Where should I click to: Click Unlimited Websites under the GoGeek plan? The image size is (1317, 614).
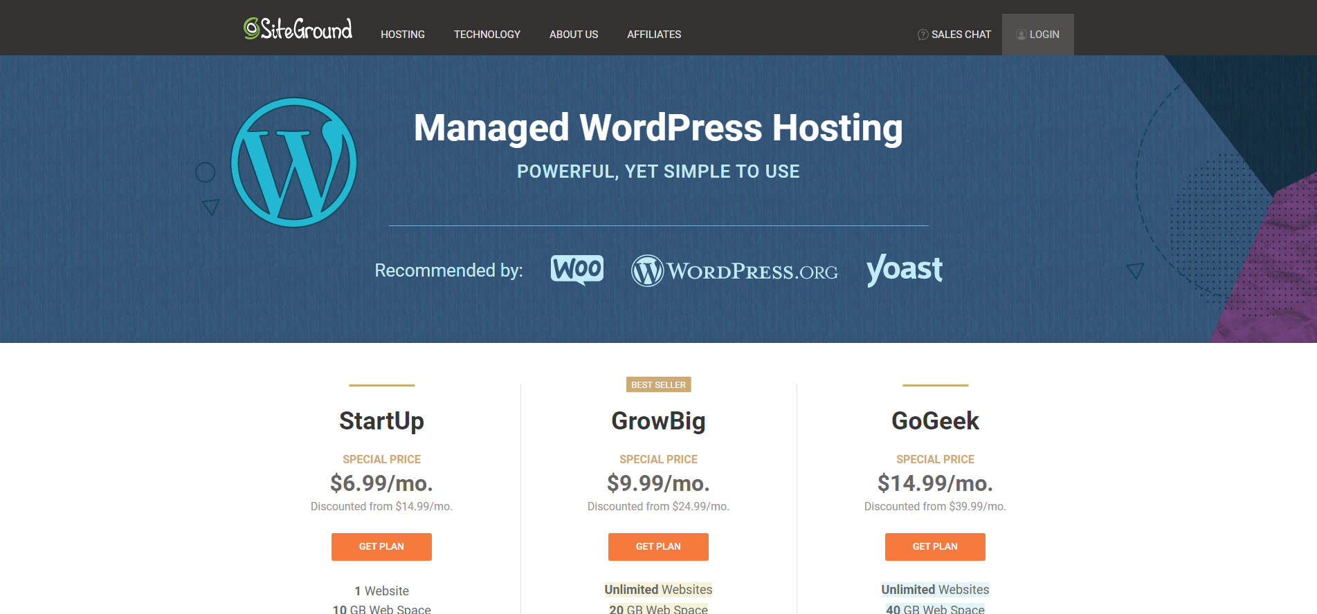point(935,589)
